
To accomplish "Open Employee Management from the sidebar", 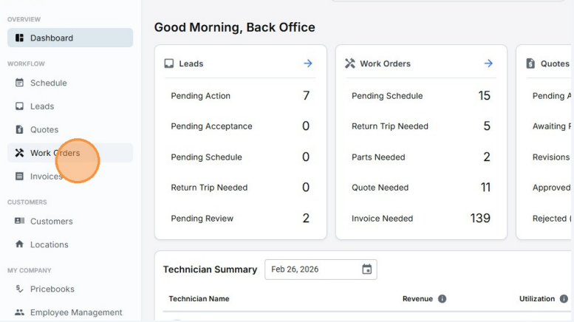I will pyautogui.click(x=75, y=312).
